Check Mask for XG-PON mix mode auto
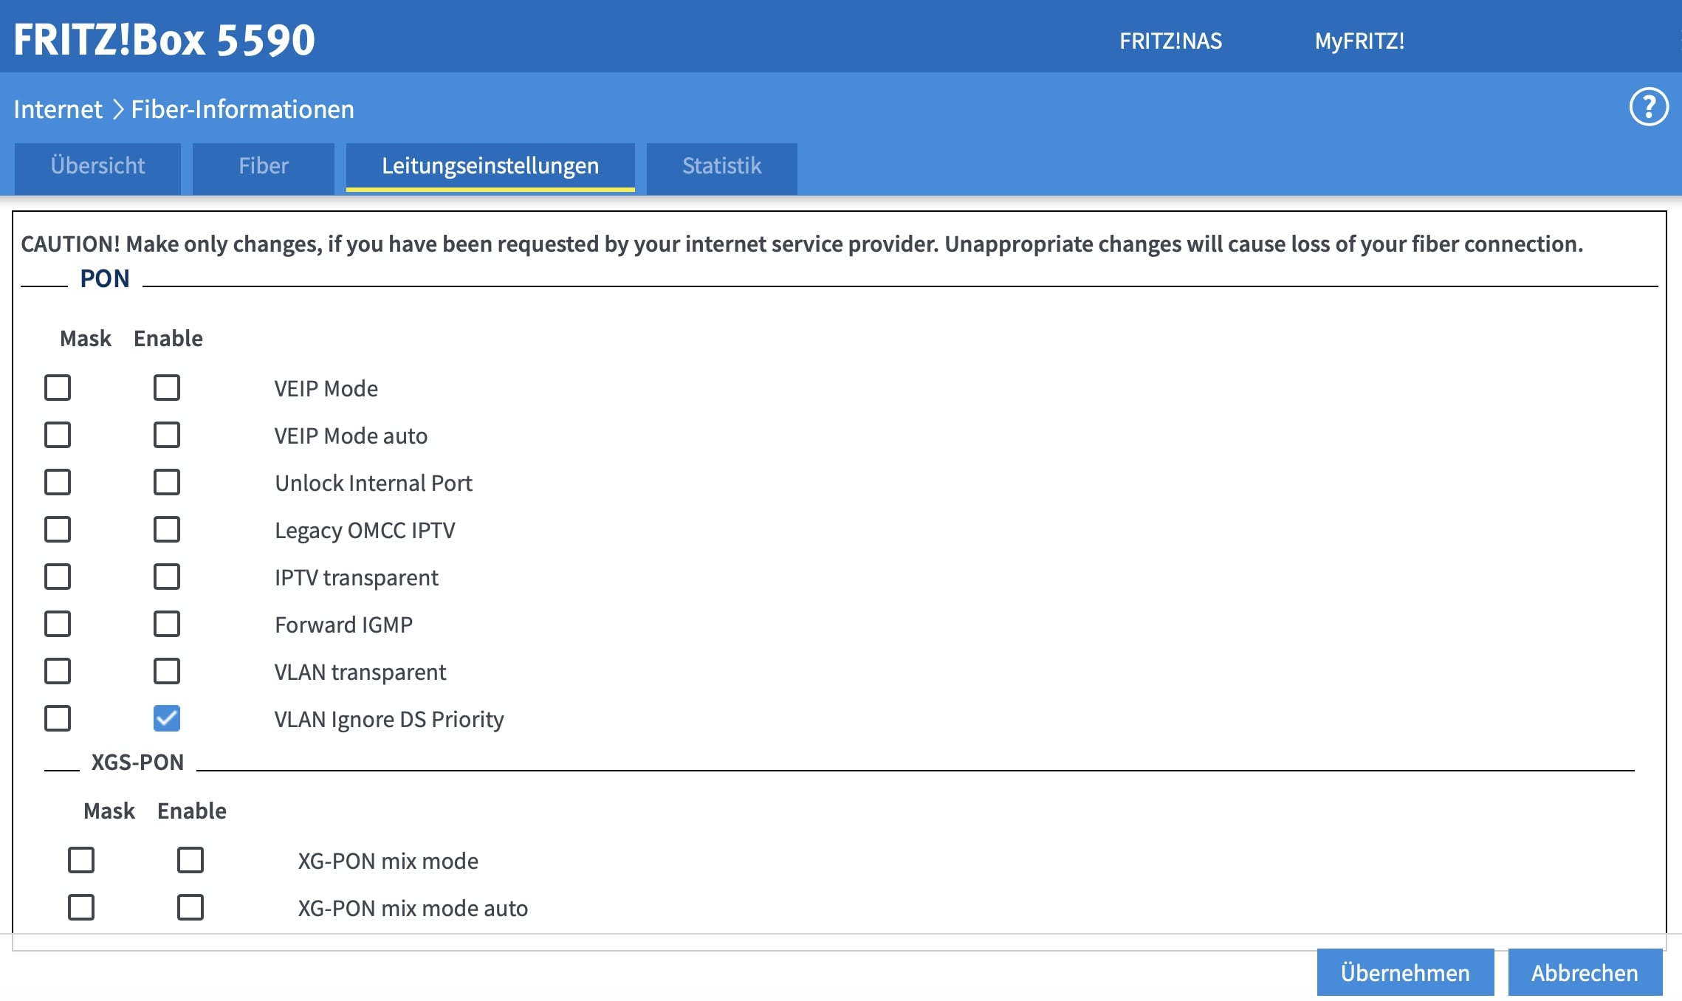The image size is (1682, 1001). click(x=81, y=907)
